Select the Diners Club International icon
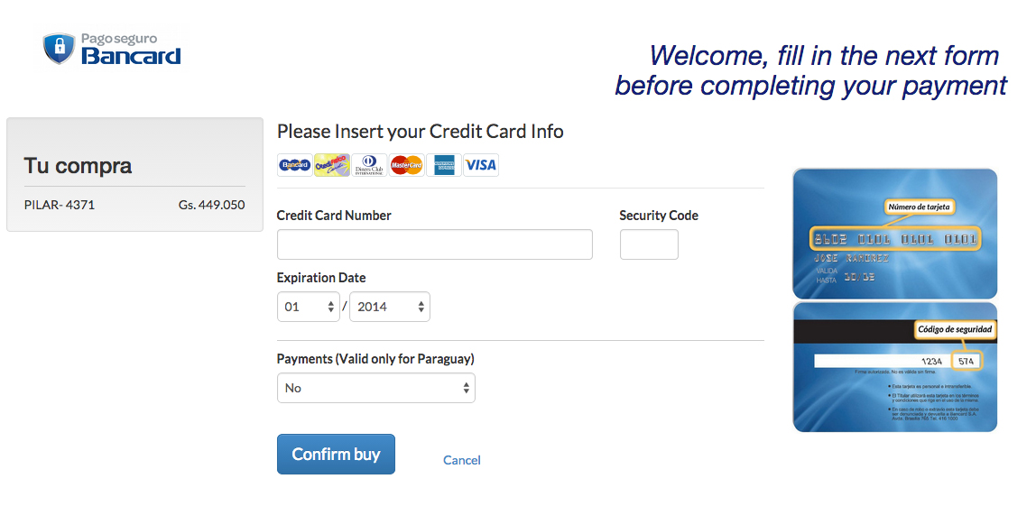 pyautogui.click(x=369, y=165)
